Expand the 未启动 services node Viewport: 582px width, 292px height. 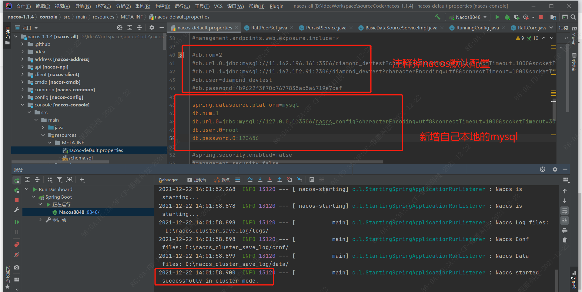click(40, 220)
